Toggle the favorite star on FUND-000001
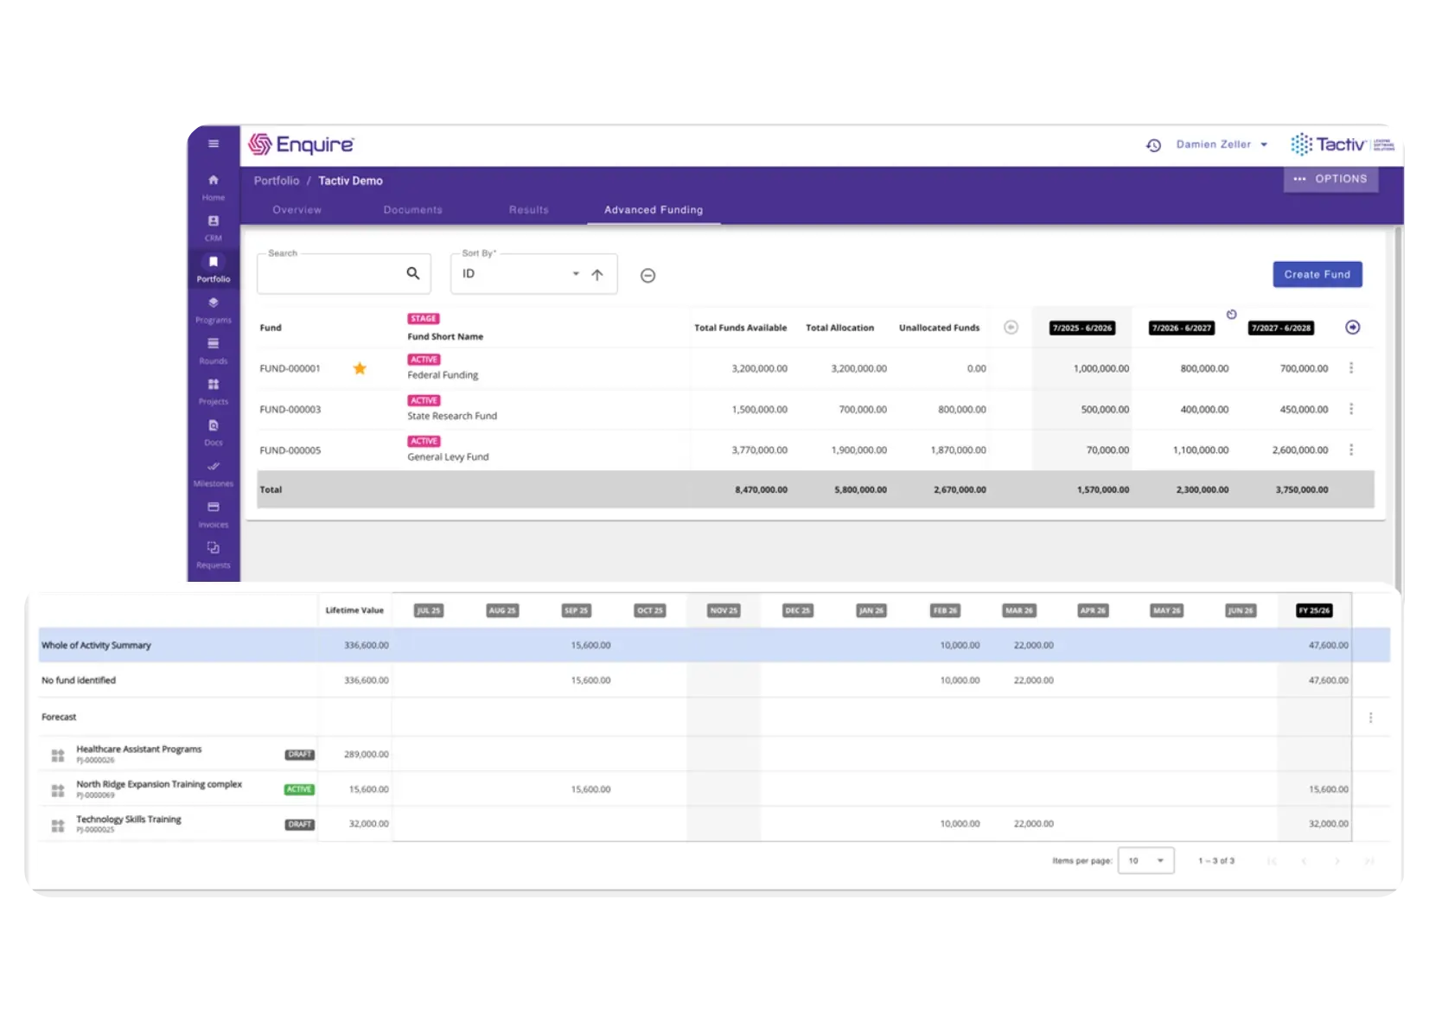 point(360,368)
